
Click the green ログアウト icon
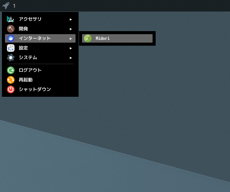(x=11, y=70)
